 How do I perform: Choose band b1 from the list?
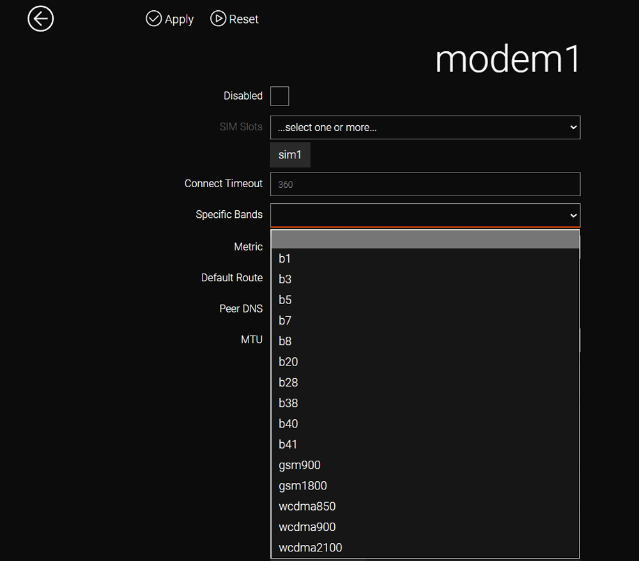tap(425, 259)
